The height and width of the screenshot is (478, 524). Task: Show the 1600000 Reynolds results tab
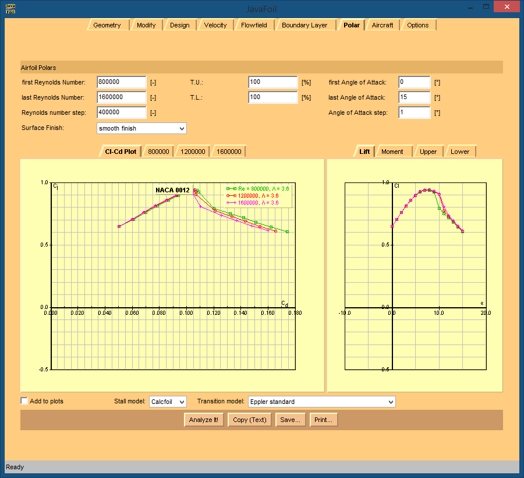click(x=229, y=152)
